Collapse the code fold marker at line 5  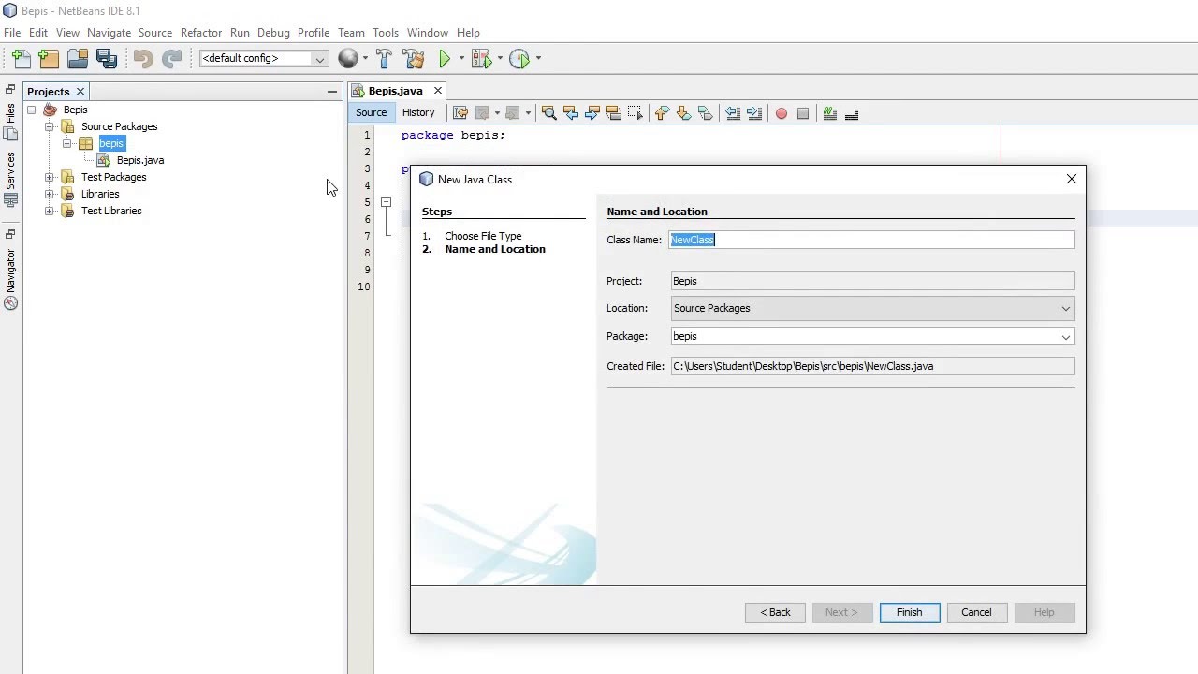(x=386, y=202)
